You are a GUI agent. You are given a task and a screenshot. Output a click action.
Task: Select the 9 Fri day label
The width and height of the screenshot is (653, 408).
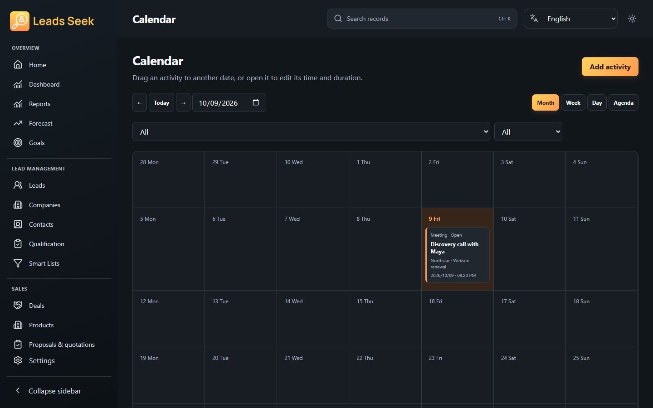tap(434, 219)
